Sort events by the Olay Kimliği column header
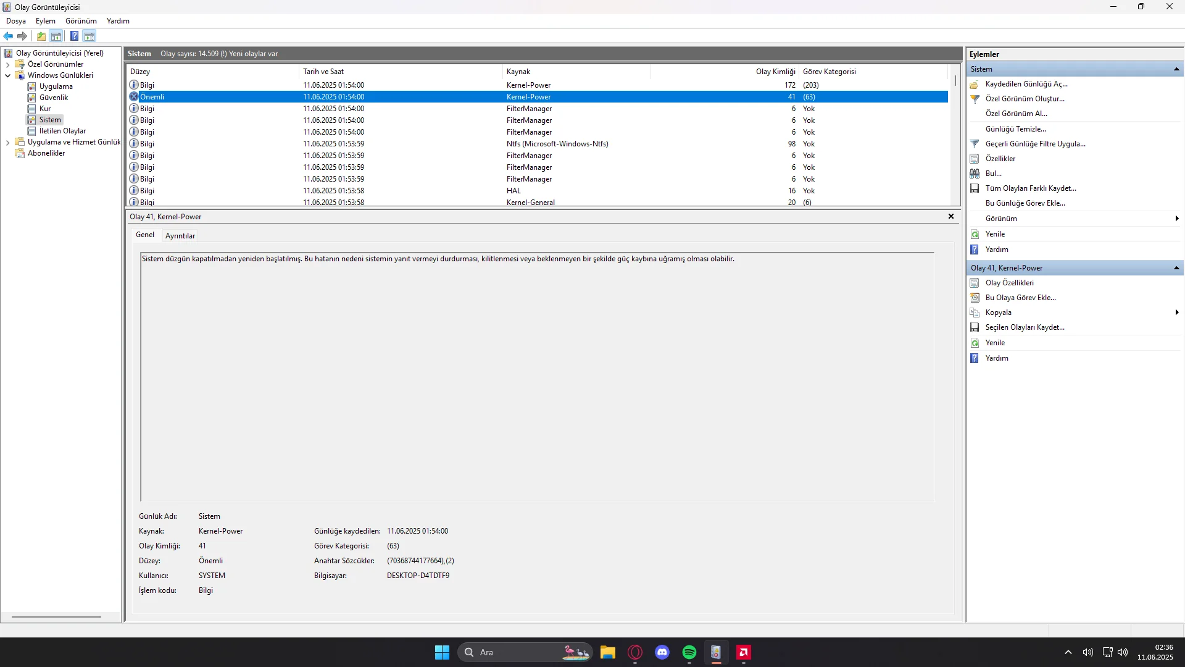The height and width of the screenshot is (667, 1185). [x=775, y=72]
